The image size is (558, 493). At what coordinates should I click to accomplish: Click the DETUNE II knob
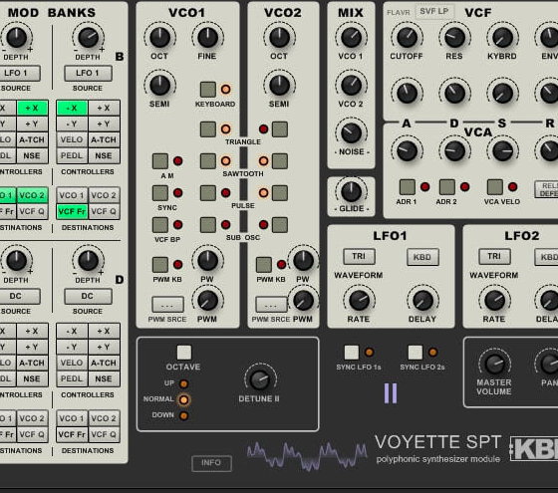click(x=260, y=379)
